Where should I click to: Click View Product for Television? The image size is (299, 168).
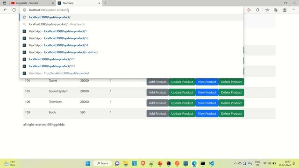[207, 103]
